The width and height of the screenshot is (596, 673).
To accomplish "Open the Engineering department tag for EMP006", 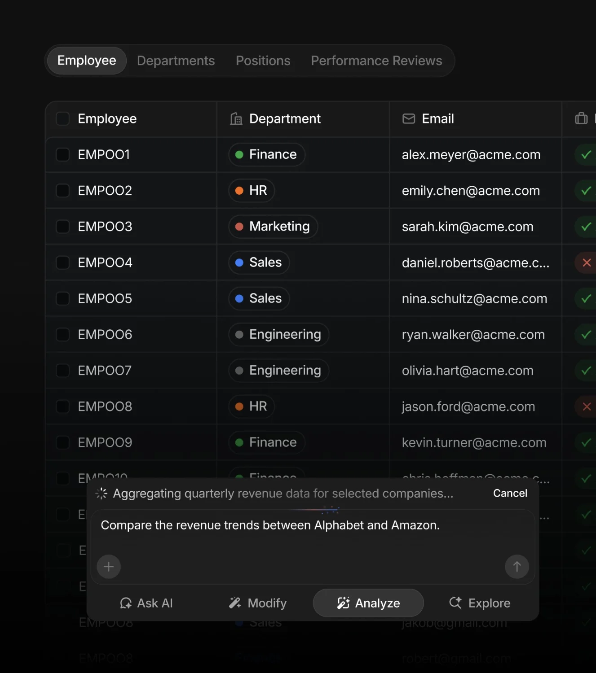I will [279, 335].
